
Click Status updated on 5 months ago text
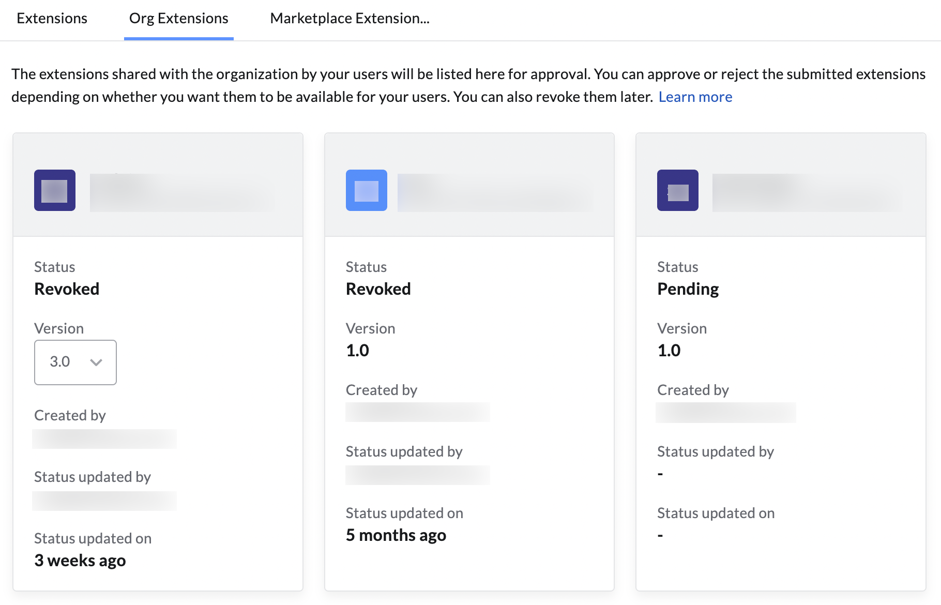[396, 535]
